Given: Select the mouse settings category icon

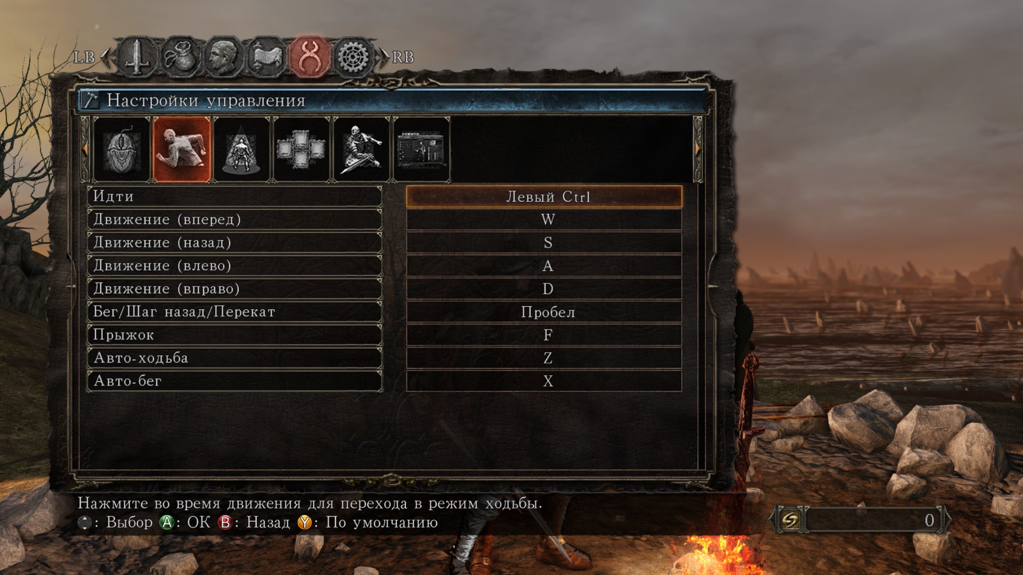Looking at the screenshot, I should (121, 150).
